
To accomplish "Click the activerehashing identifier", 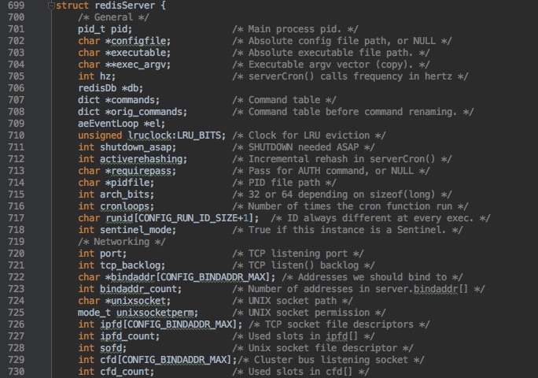I will pyautogui.click(x=141, y=159).
